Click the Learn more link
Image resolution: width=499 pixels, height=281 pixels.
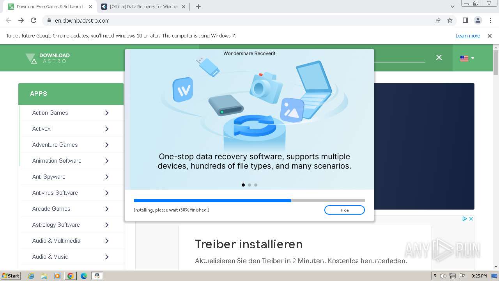(x=468, y=36)
